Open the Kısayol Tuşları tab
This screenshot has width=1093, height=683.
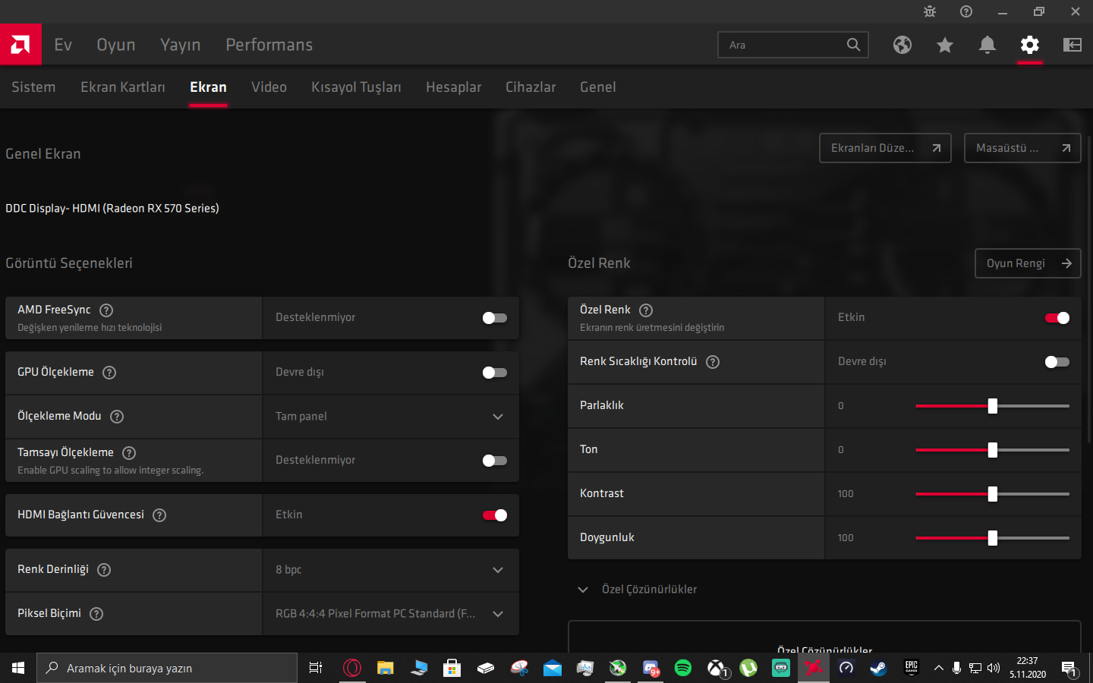[x=356, y=87]
